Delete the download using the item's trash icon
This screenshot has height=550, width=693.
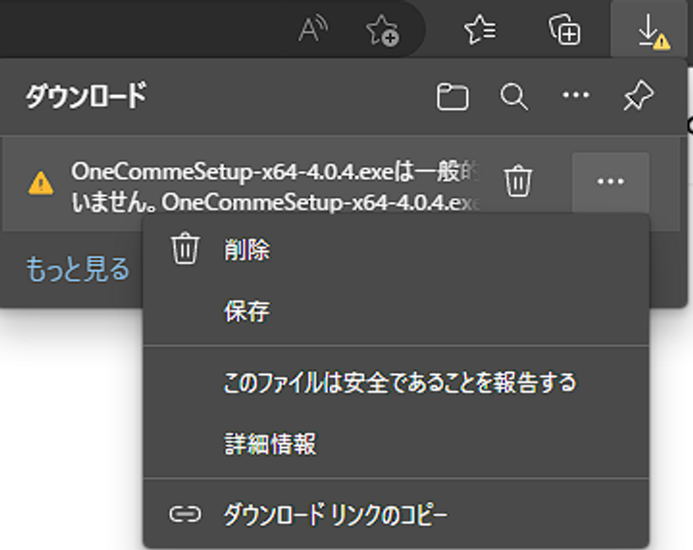[x=518, y=182]
